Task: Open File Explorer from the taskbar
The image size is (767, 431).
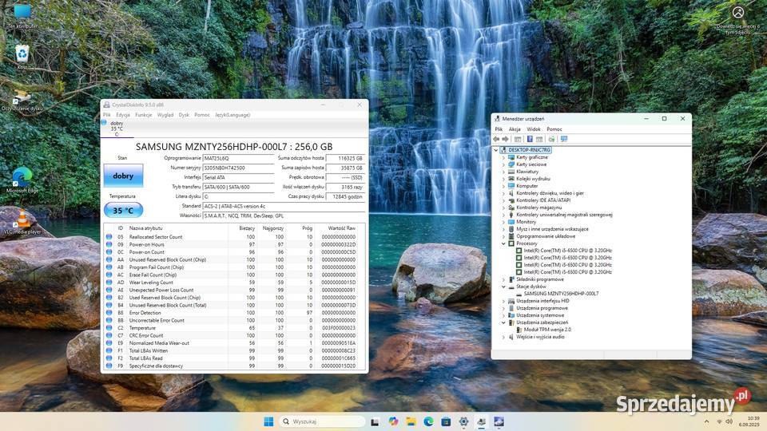Action: pyautogui.click(x=411, y=421)
